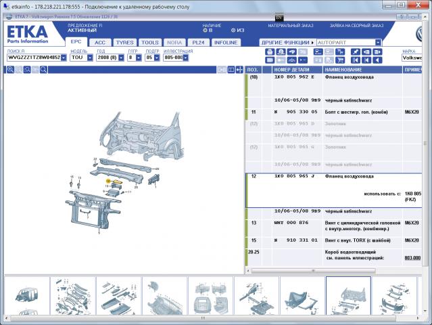Open the ИЛЛЮСТРАЦИЯ dropdown showing 805-000
Viewport: 432px width, 325px height.
[x=186, y=58]
